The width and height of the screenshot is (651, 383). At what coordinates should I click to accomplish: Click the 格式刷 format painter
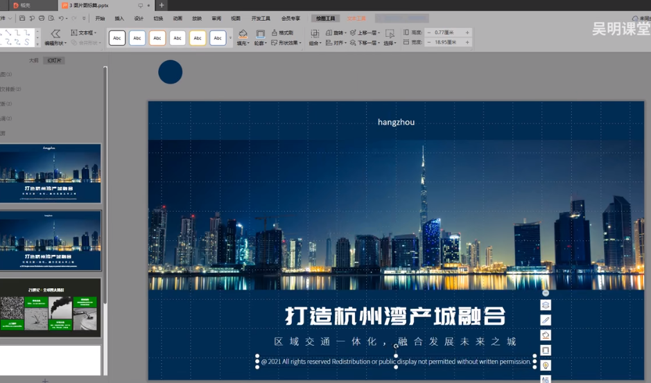point(282,33)
